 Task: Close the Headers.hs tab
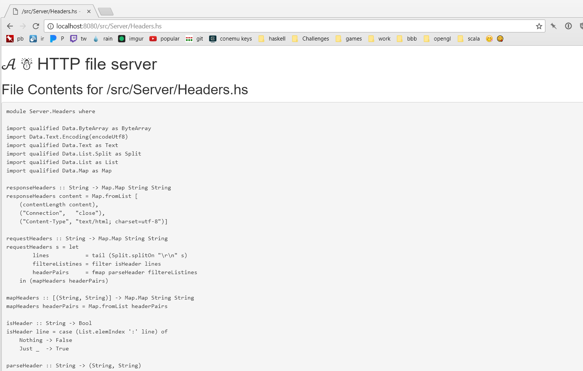89,11
